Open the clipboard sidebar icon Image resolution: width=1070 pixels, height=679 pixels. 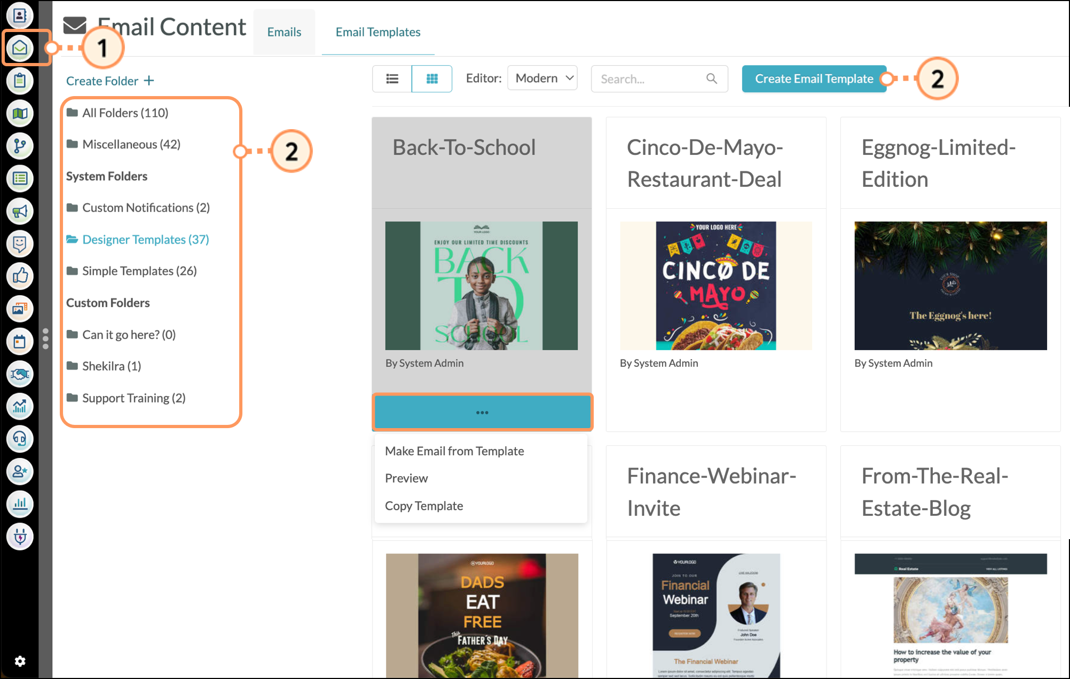point(20,81)
